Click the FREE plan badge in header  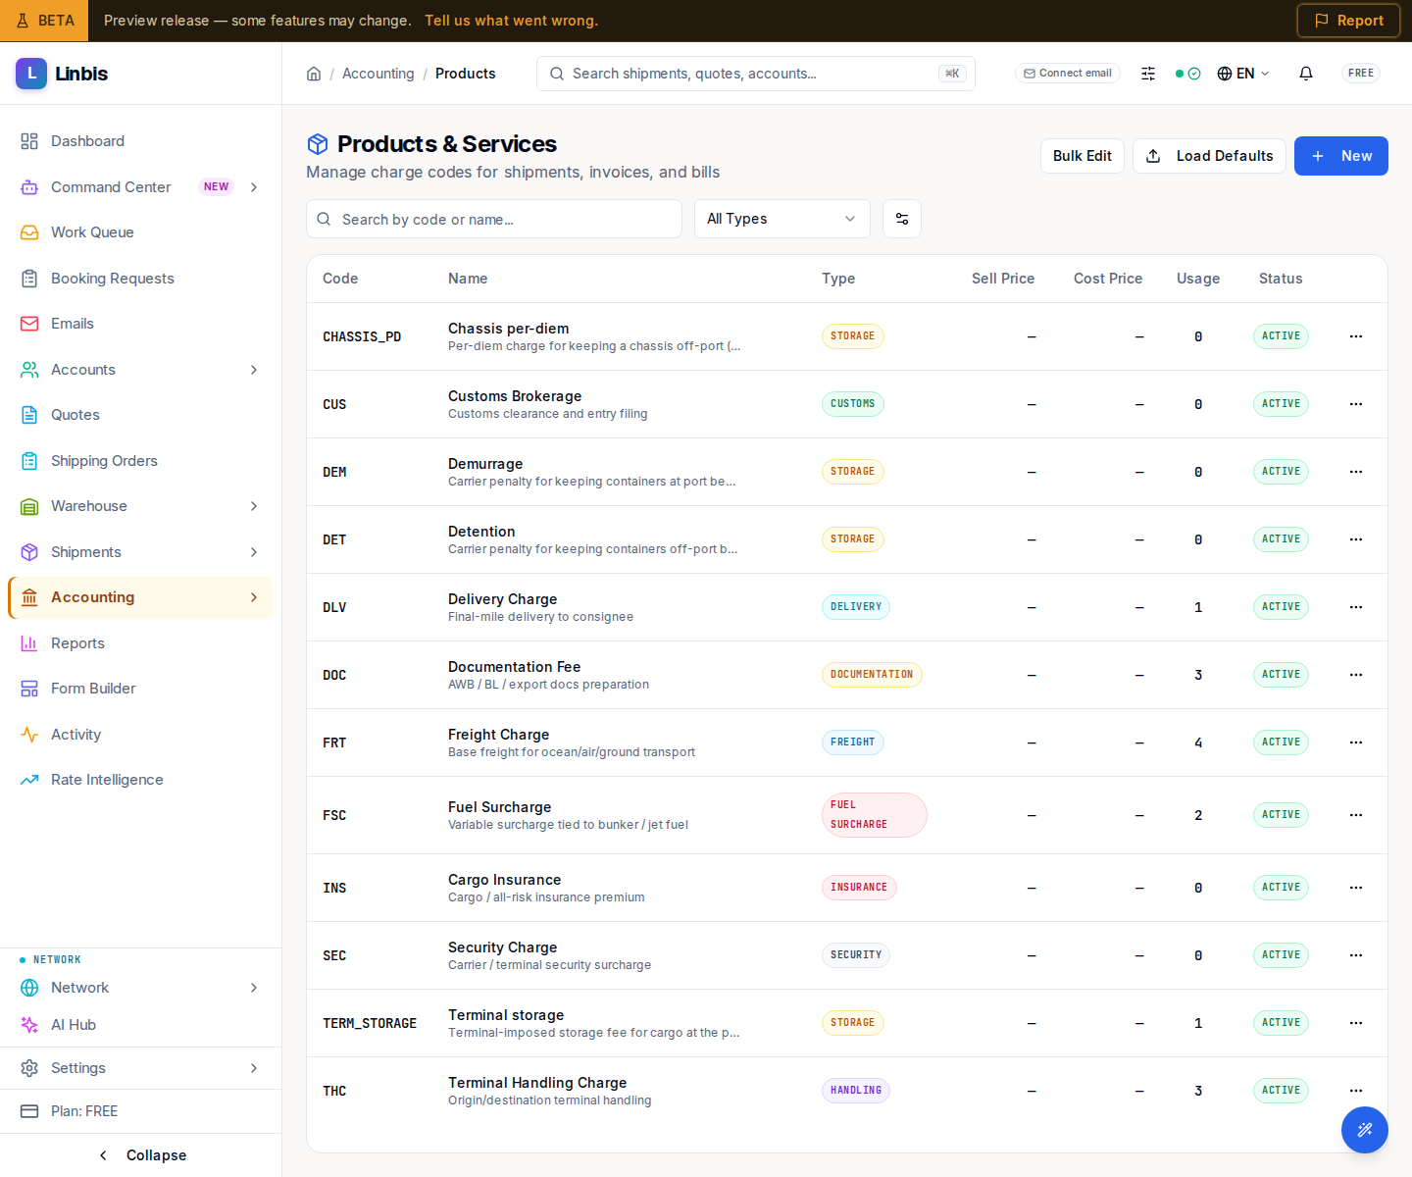(x=1361, y=74)
